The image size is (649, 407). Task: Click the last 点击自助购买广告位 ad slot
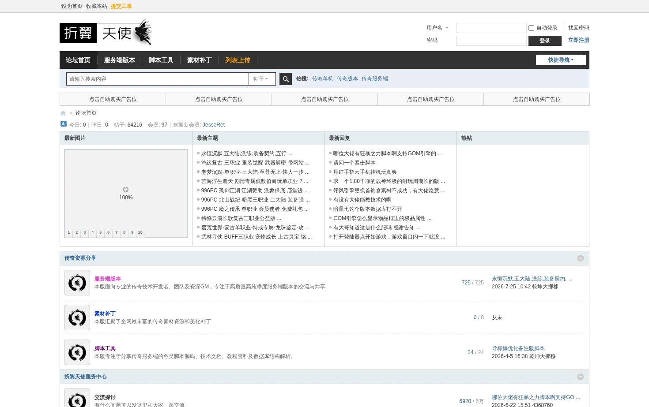click(x=537, y=99)
